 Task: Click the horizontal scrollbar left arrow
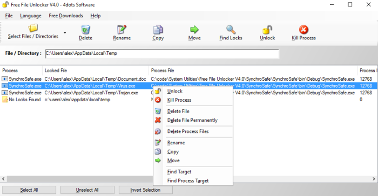point(3,179)
